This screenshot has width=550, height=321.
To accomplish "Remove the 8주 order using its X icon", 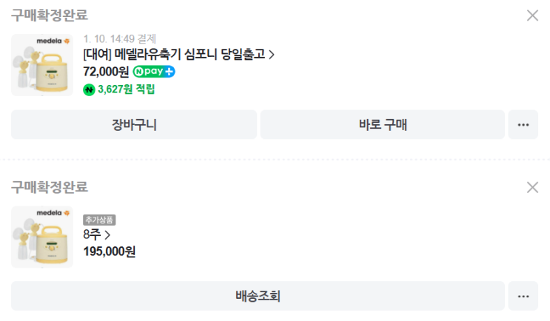I will pyautogui.click(x=532, y=187).
